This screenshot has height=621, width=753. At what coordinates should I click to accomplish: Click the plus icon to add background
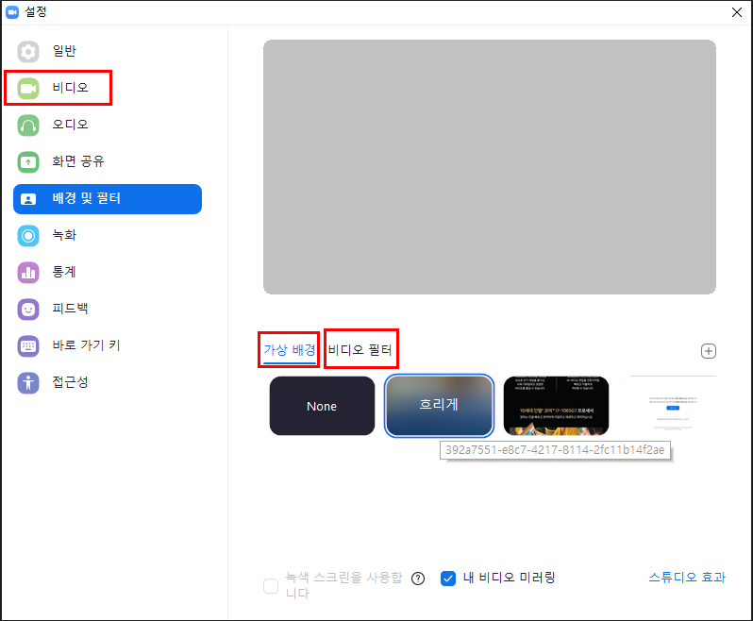(709, 351)
